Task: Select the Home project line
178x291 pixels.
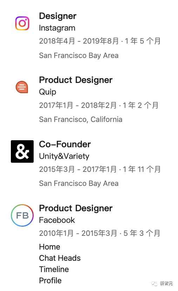Action: pos(50,247)
